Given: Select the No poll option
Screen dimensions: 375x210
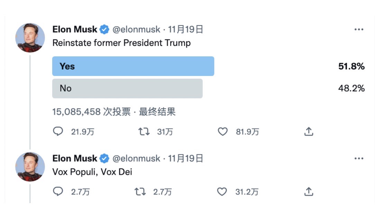Looking at the screenshot, I should (127, 88).
